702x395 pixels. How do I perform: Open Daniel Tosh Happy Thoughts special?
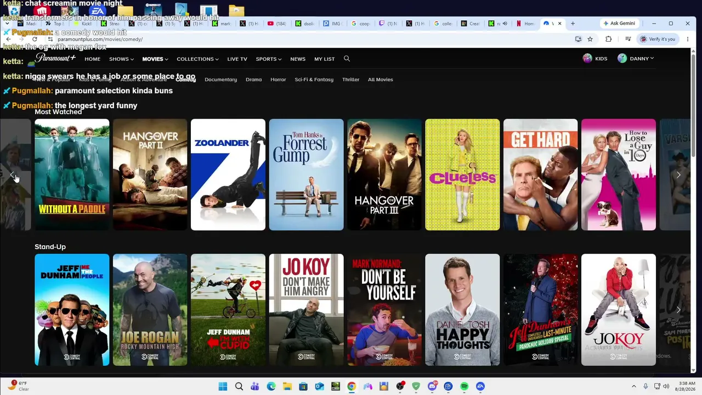pos(462,310)
